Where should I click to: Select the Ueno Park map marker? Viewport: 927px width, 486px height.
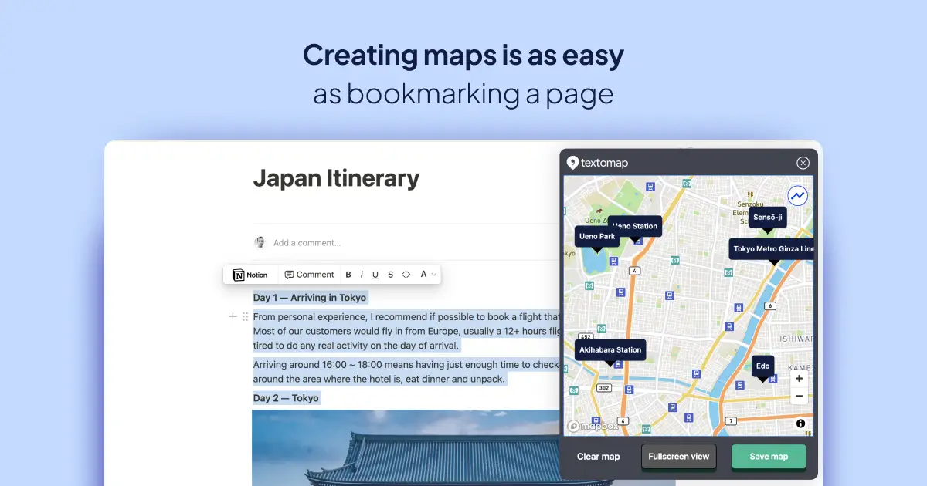click(x=597, y=238)
